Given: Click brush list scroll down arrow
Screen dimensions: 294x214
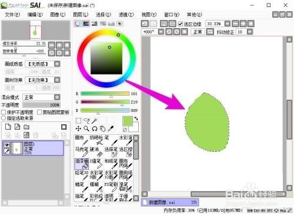Looking at the screenshot, I should (136, 198).
